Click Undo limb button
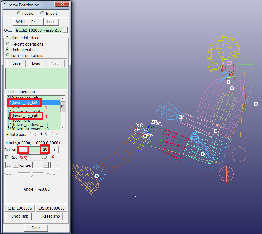 [20, 216]
